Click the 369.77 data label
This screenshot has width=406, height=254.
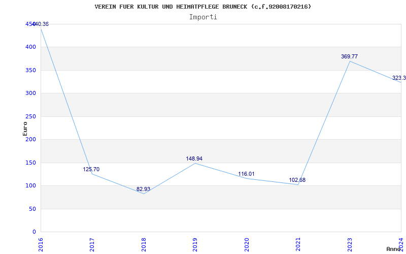click(349, 56)
